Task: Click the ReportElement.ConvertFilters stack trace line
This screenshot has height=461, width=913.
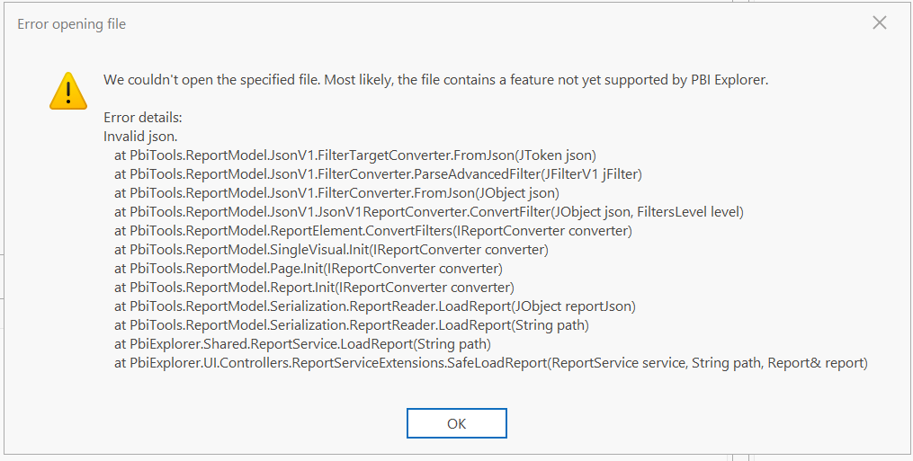Action: coord(372,231)
